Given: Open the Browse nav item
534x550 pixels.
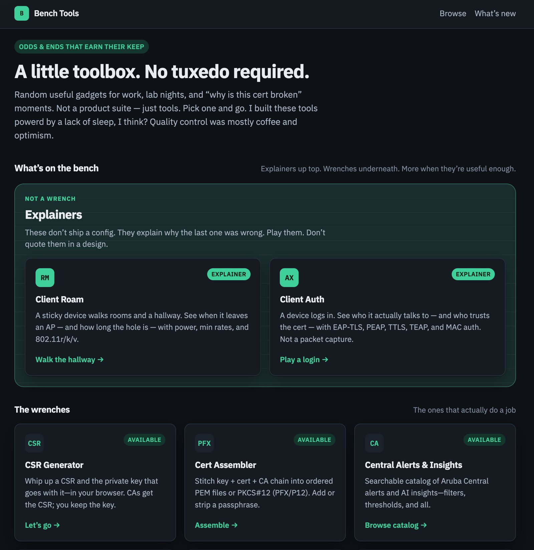Looking at the screenshot, I should (453, 13).
